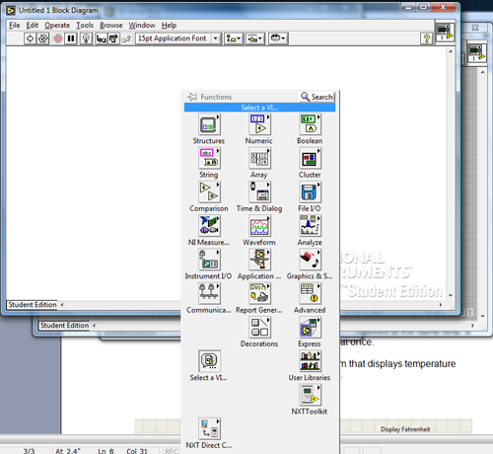Open the Application Control palette
Image resolution: width=493 pixels, height=454 pixels.
coord(259,260)
